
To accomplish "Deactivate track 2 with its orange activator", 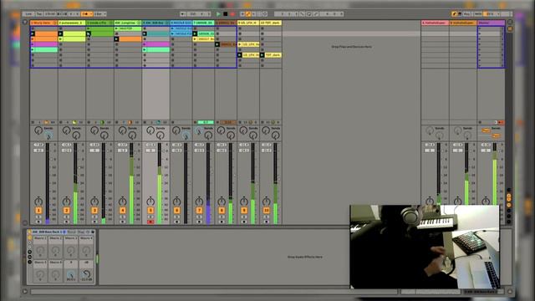I will click(x=67, y=211).
